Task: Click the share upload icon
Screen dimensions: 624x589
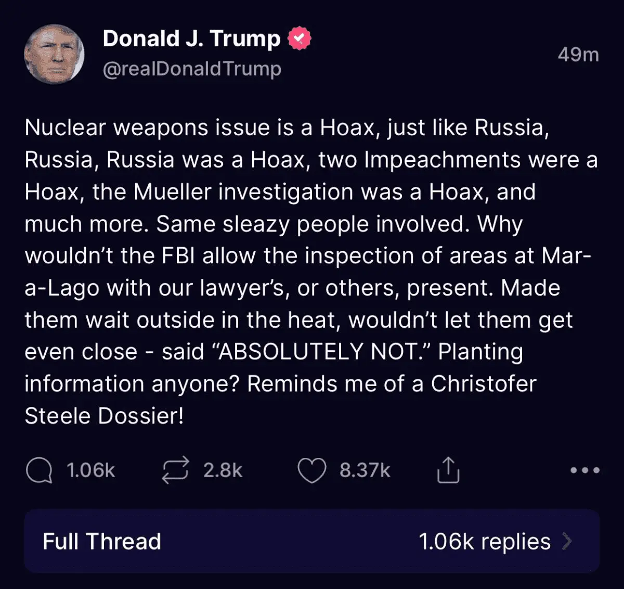Action: pyautogui.click(x=448, y=470)
